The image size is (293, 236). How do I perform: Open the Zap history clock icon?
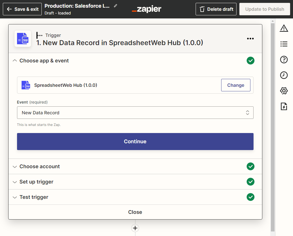click(x=284, y=75)
